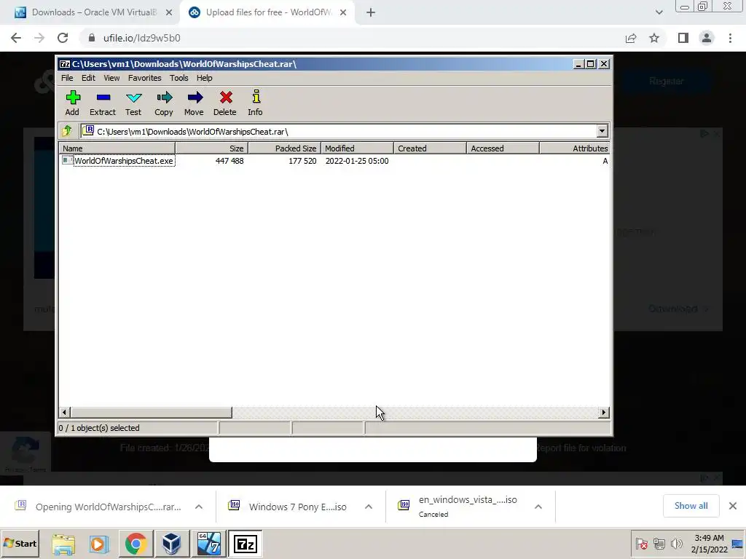Share this page icon in address bar
The width and height of the screenshot is (746, 559).
point(631,38)
